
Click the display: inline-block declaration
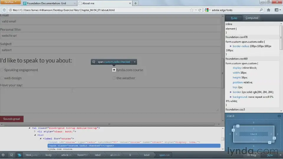pyautogui.click(x=245, y=68)
